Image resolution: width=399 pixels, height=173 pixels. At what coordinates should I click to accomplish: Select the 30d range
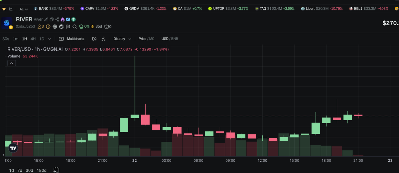coord(29,170)
